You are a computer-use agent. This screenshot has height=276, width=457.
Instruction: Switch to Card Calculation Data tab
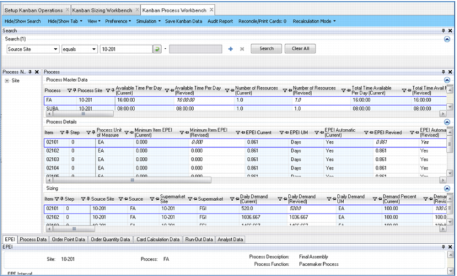coord(158,240)
